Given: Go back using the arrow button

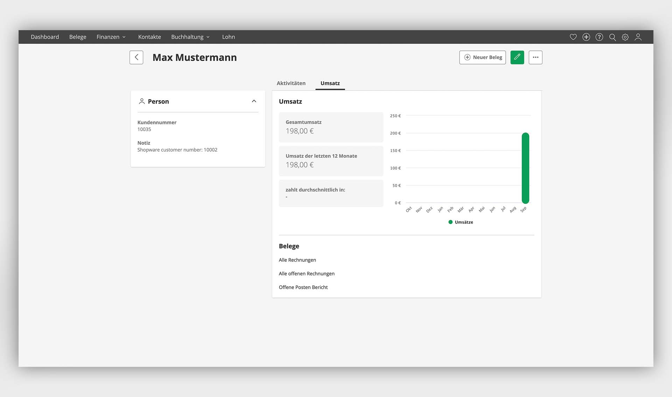Looking at the screenshot, I should coord(136,57).
